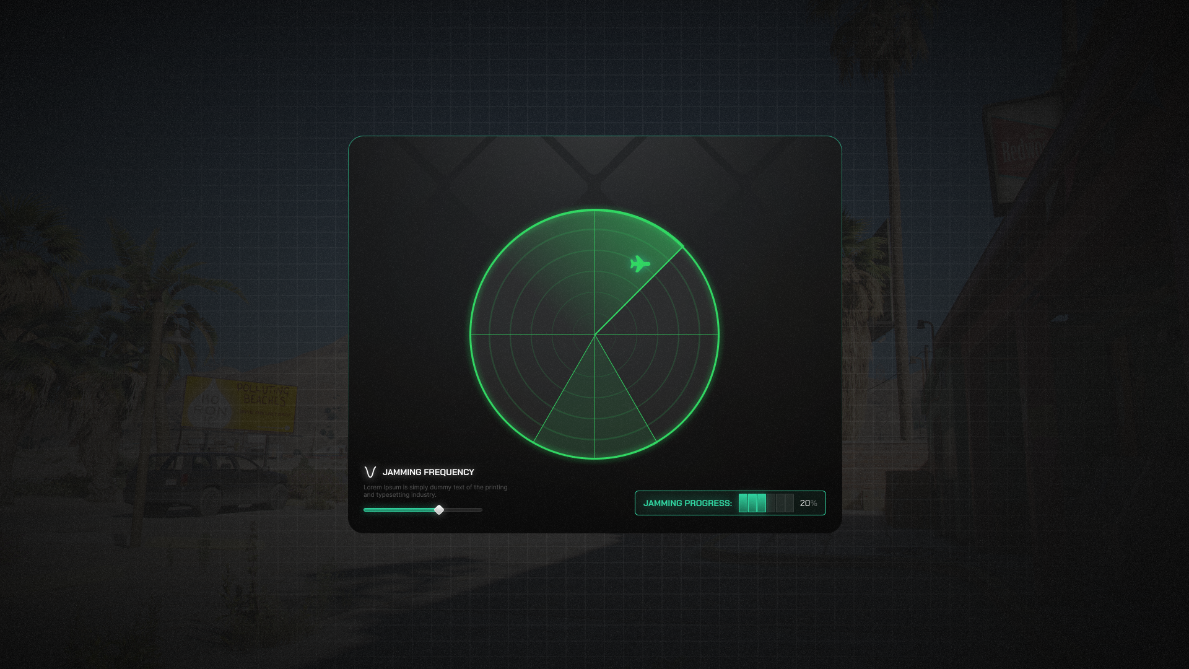Click the second filled jamming progress segment
This screenshot has width=1189, height=669.
(x=752, y=503)
